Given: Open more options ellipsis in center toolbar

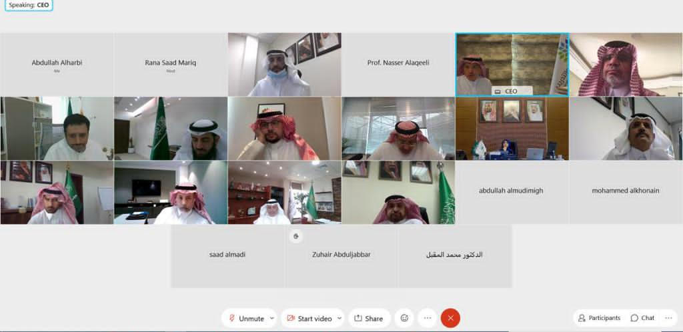Looking at the screenshot, I should tap(428, 318).
